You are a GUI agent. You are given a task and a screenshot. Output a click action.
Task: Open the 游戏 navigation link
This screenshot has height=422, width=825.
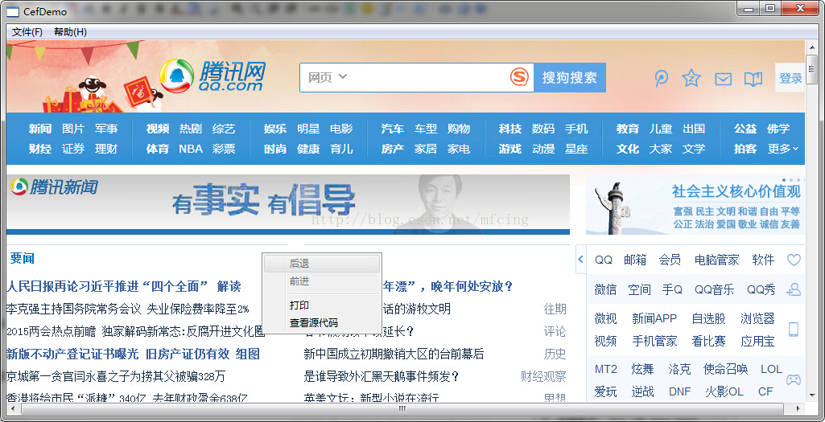pos(510,149)
